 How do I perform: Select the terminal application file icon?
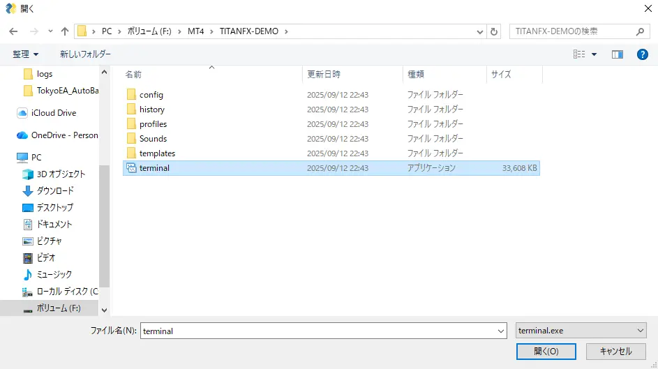point(130,168)
